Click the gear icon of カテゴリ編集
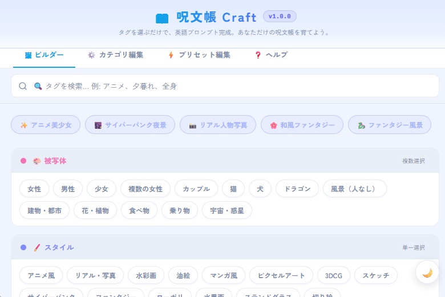This screenshot has height=297, width=445. click(x=91, y=55)
